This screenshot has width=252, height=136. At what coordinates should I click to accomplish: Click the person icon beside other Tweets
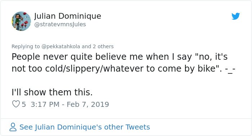(13, 127)
